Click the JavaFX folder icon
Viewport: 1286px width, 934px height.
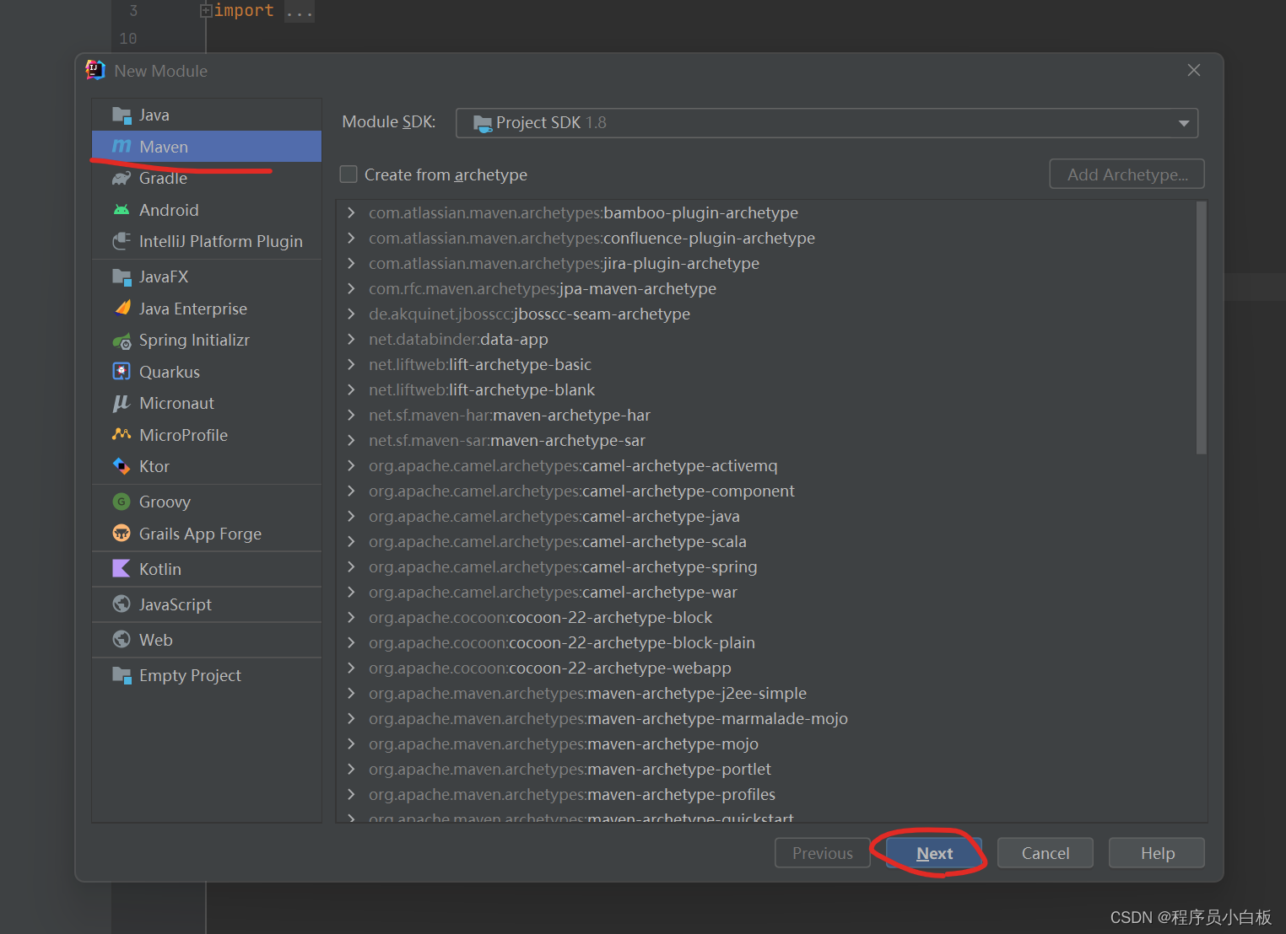[122, 276]
